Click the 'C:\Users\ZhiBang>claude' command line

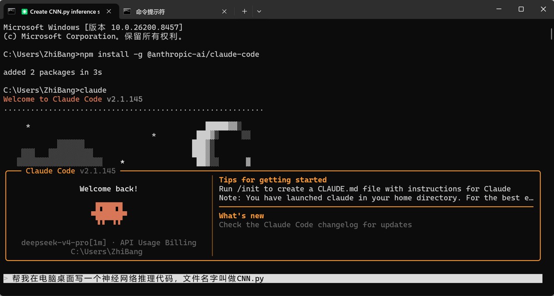pyautogui.click(x=55, y=90)
